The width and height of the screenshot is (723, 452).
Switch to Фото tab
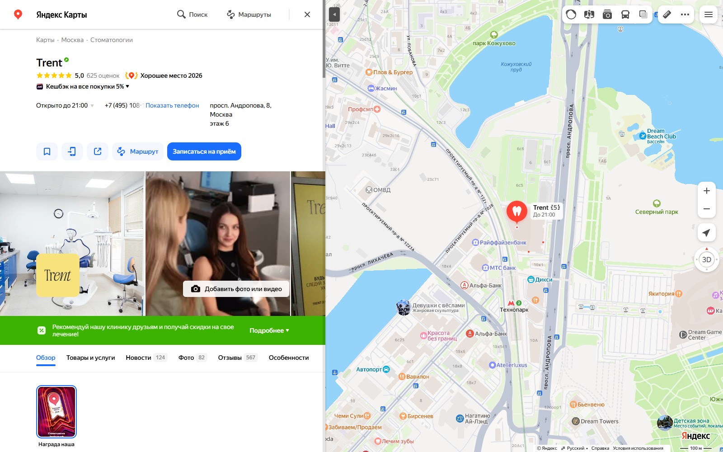coord(192,358)
